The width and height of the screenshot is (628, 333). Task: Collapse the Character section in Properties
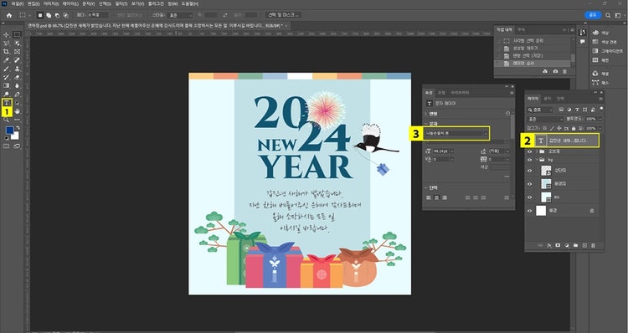(x=426, y=124)
